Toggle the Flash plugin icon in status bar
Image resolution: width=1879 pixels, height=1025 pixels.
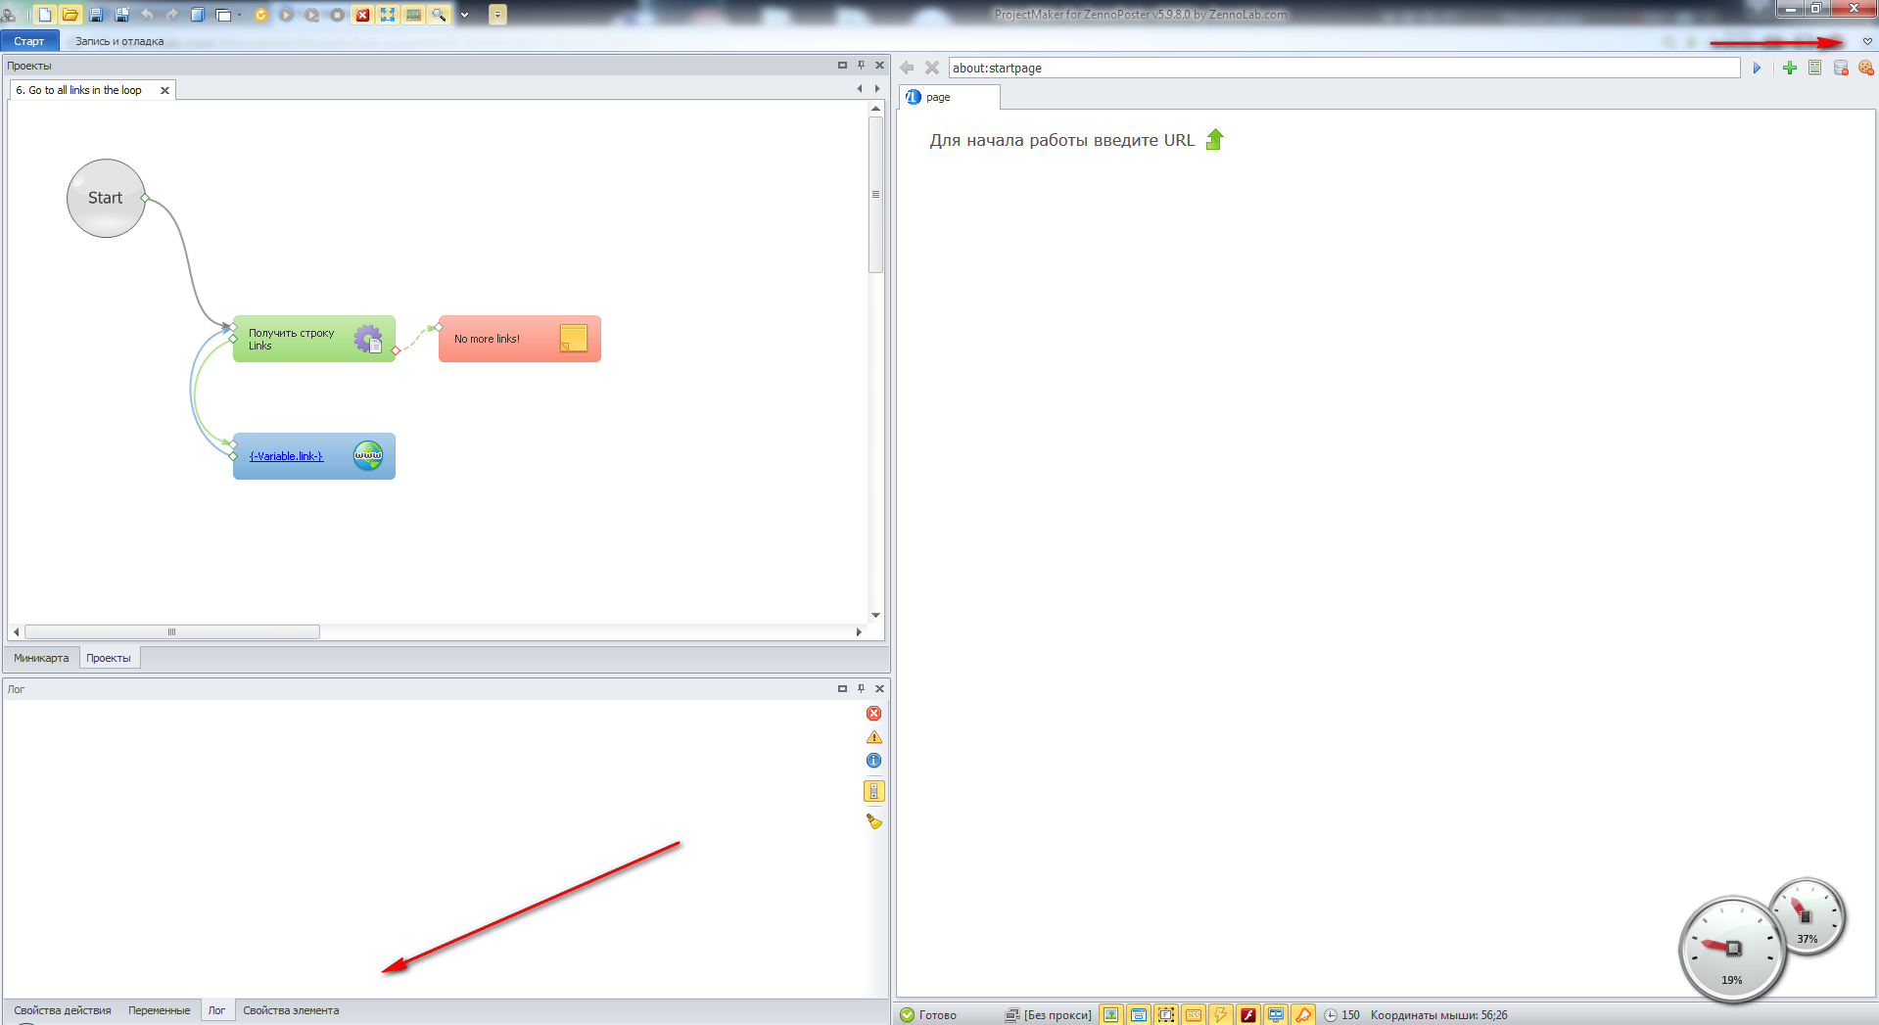coord(1248,1015)
